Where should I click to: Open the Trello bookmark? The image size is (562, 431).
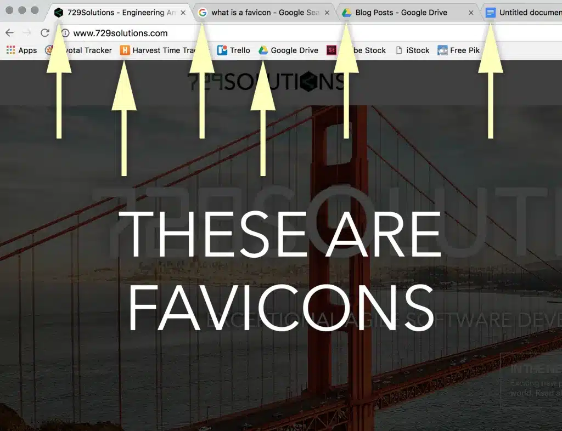point(234,50)
